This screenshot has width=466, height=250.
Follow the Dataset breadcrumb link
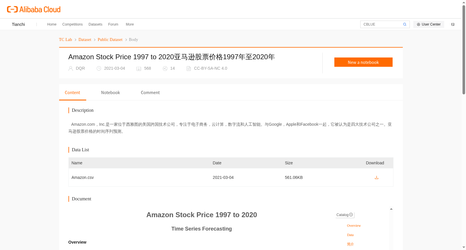(x=85, y=40)
